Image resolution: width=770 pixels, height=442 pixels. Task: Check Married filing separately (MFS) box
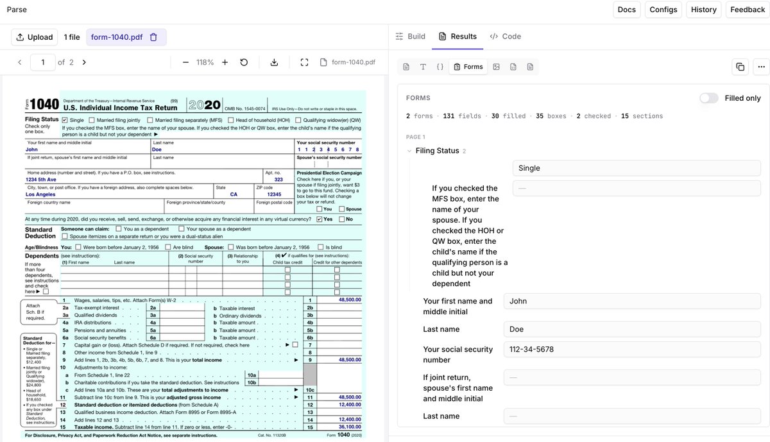[x=150, y=120]
